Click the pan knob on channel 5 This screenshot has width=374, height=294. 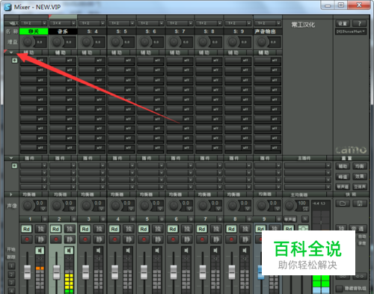tap(144, 206)
